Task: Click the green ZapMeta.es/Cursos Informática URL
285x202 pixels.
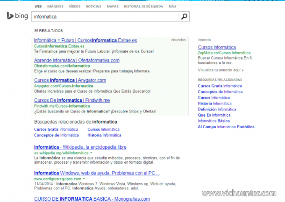Action: [x=224, y=53]
